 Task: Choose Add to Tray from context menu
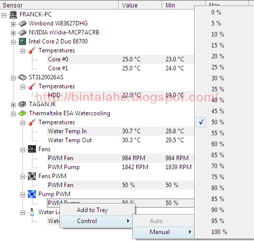pos(97,210)
